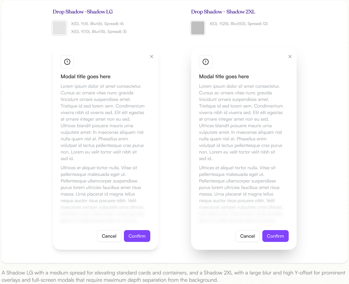Click the X(0), Y(10), Blur(15) shadow value
Image resolution: width=349 pixels, height=284 pixels.
[x=99, y=32]
